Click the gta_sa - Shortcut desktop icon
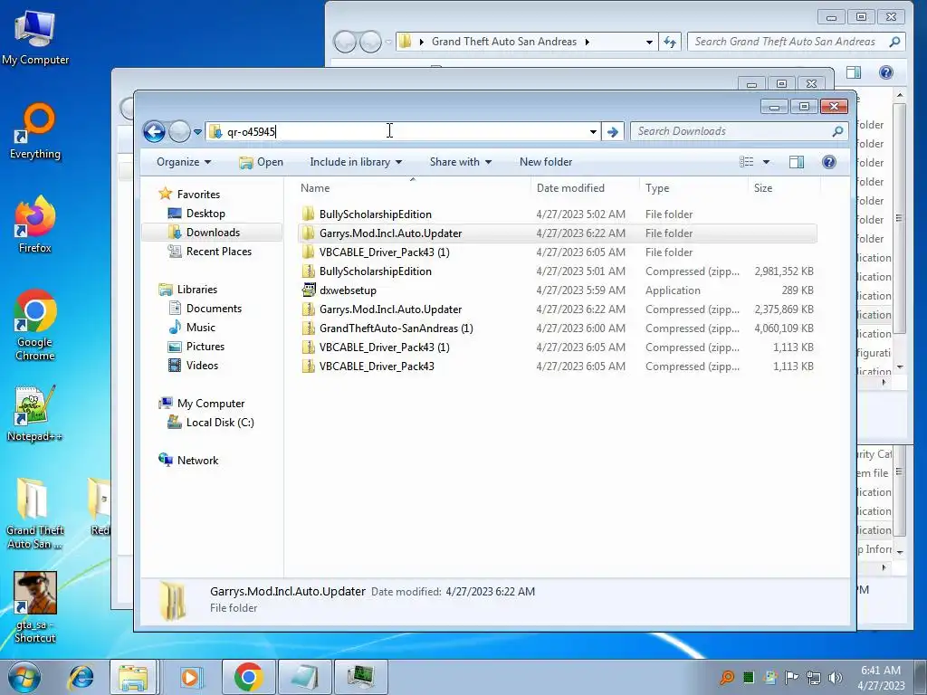The height and width of the screenshot is (695, 927). [35, 607]
